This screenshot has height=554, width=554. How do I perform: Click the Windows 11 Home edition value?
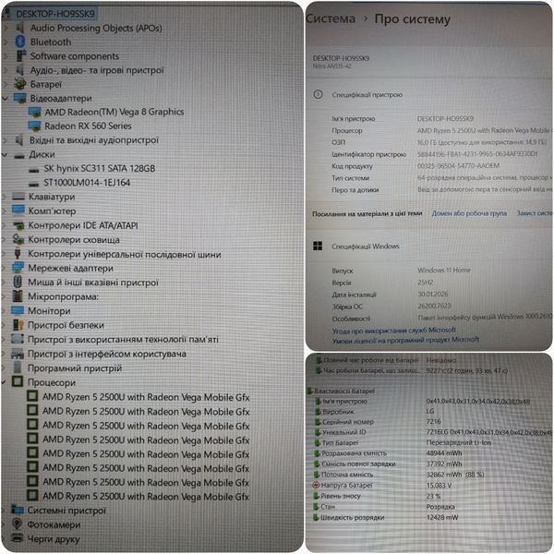tap(444, 270)
